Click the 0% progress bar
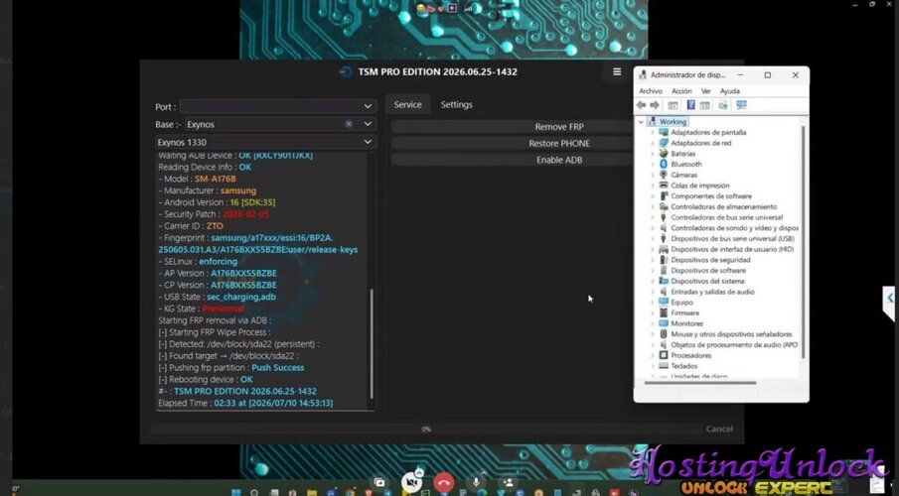This screenshot has height=496, width=899. 426,429
